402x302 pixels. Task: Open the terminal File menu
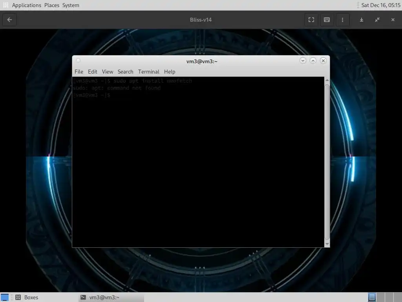[79, 72]
